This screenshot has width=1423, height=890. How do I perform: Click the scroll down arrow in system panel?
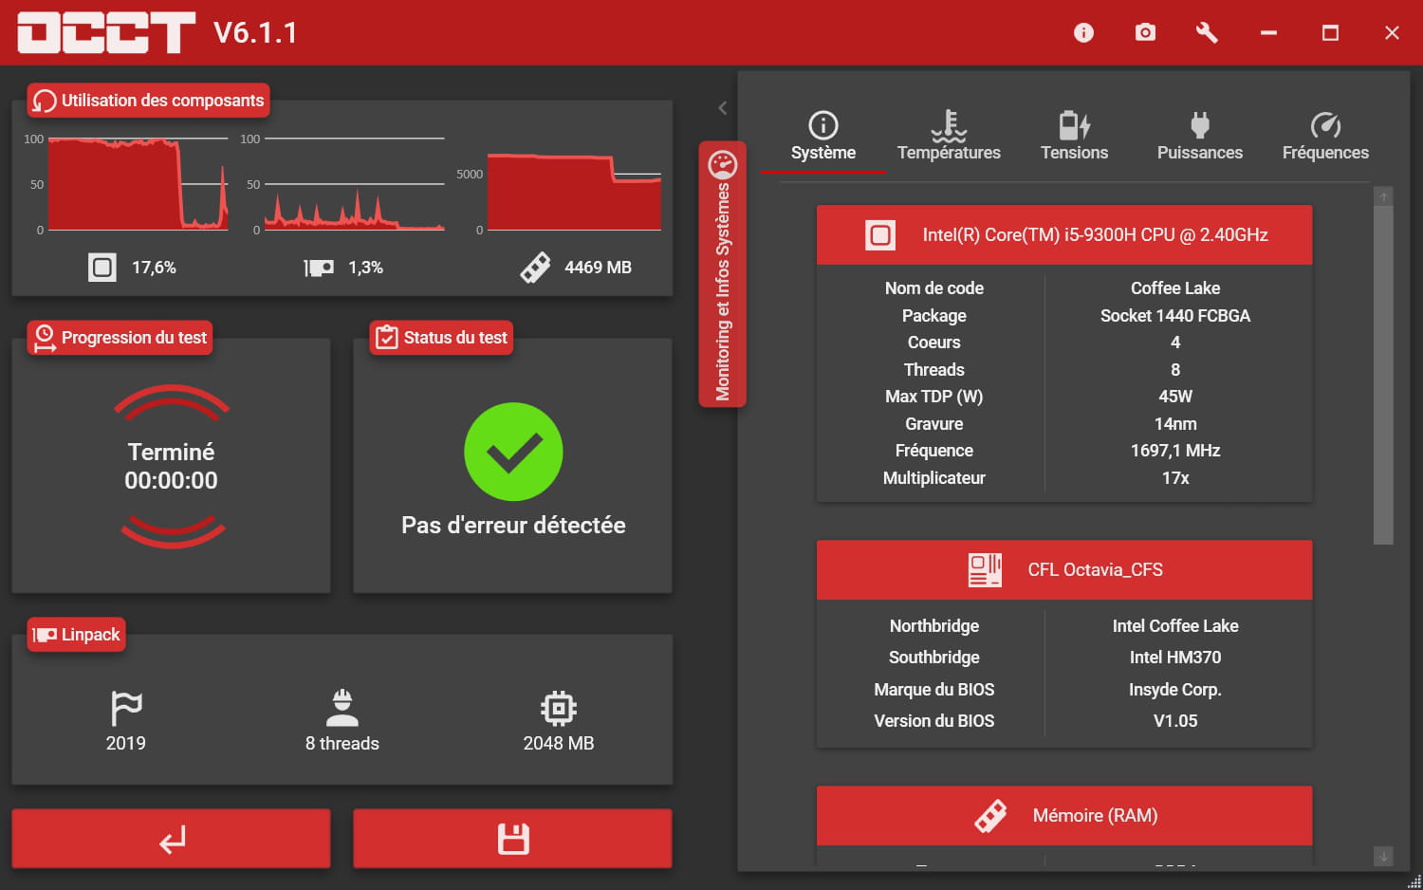tap(1383, 857)
